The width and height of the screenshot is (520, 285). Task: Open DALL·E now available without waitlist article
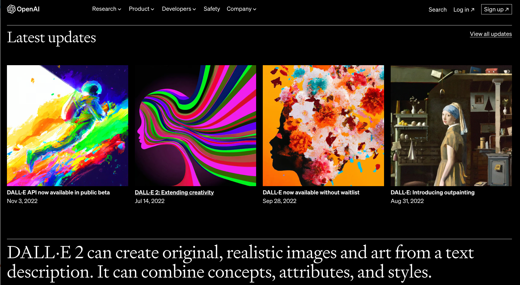click(x=311, y=192)
